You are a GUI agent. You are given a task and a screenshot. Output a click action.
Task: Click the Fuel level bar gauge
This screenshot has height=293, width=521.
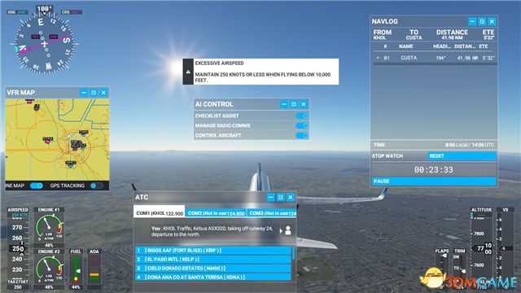76,269
